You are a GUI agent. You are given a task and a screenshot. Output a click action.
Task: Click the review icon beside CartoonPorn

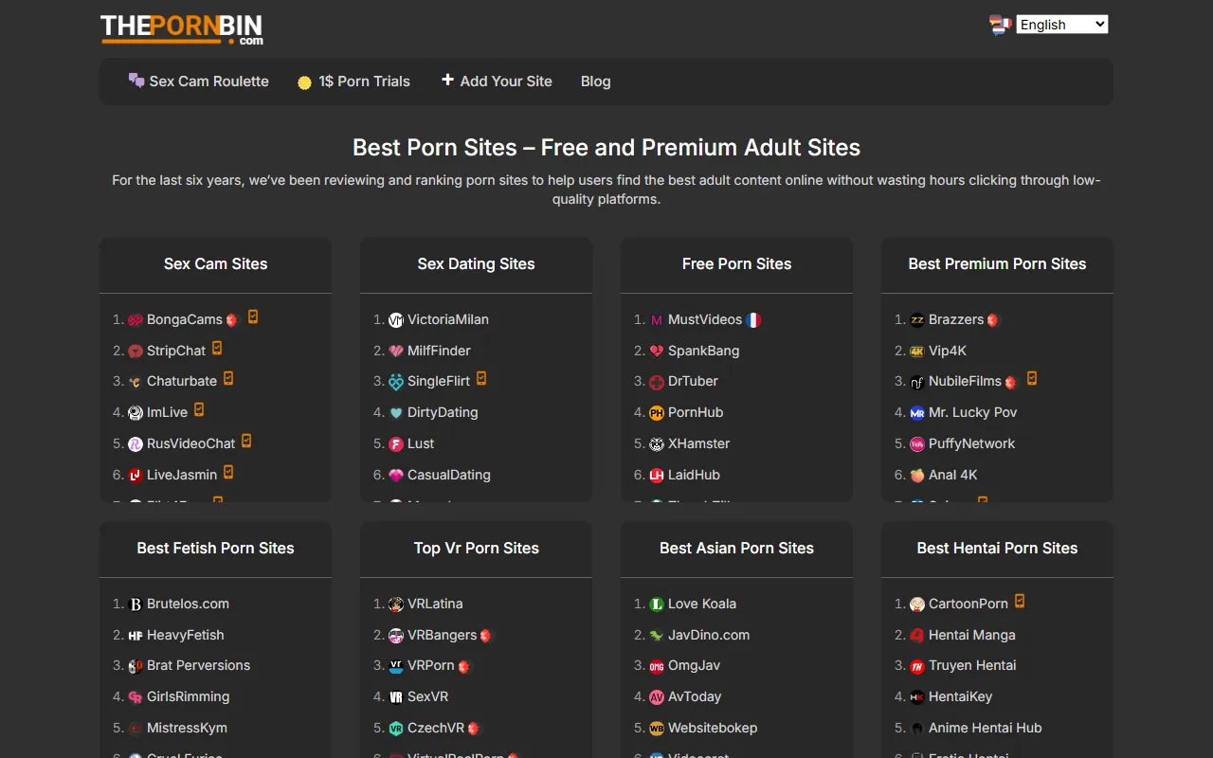tap(1020, 601)
